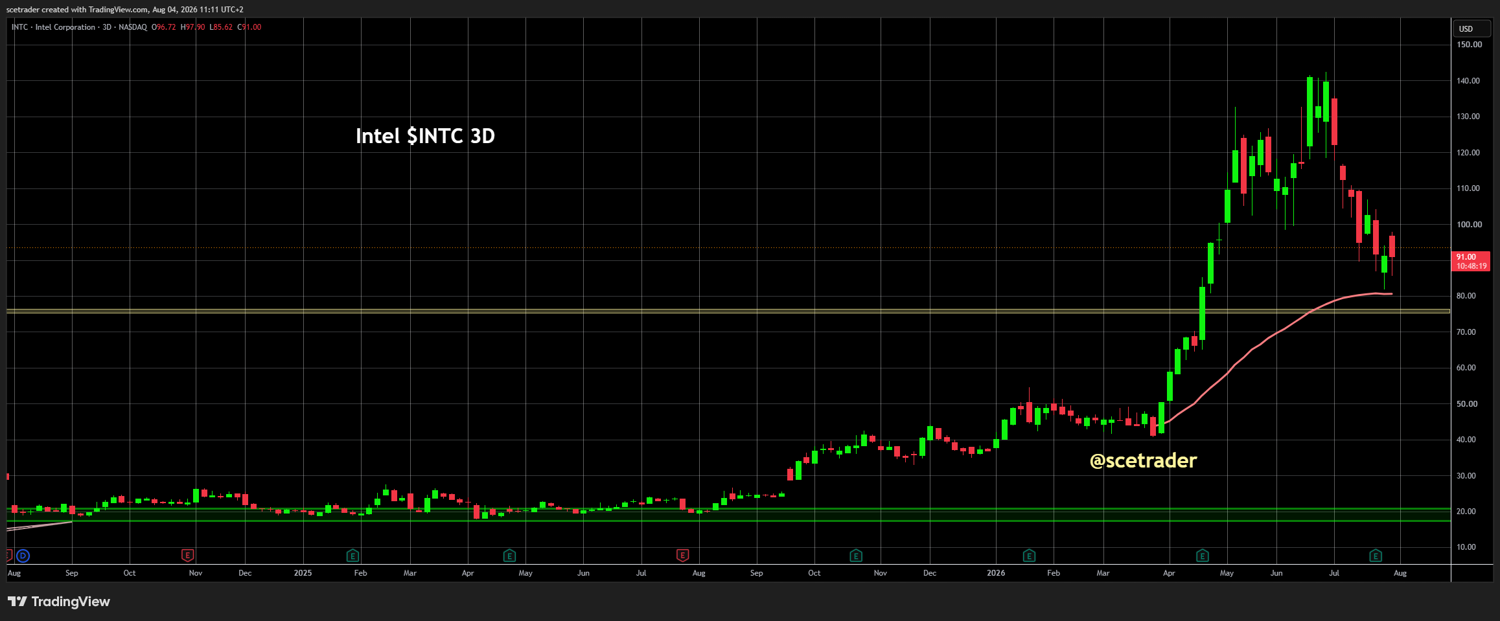Click the low value 'L85.62' in legend
The width and height of the screenshot is (1500, 621).
pyautogui.click(x=221, y=27)
